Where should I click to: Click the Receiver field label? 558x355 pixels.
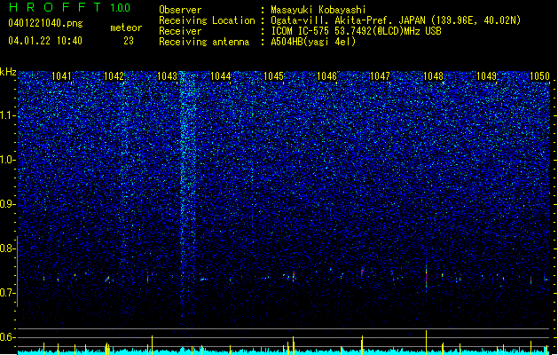point(180,31)
